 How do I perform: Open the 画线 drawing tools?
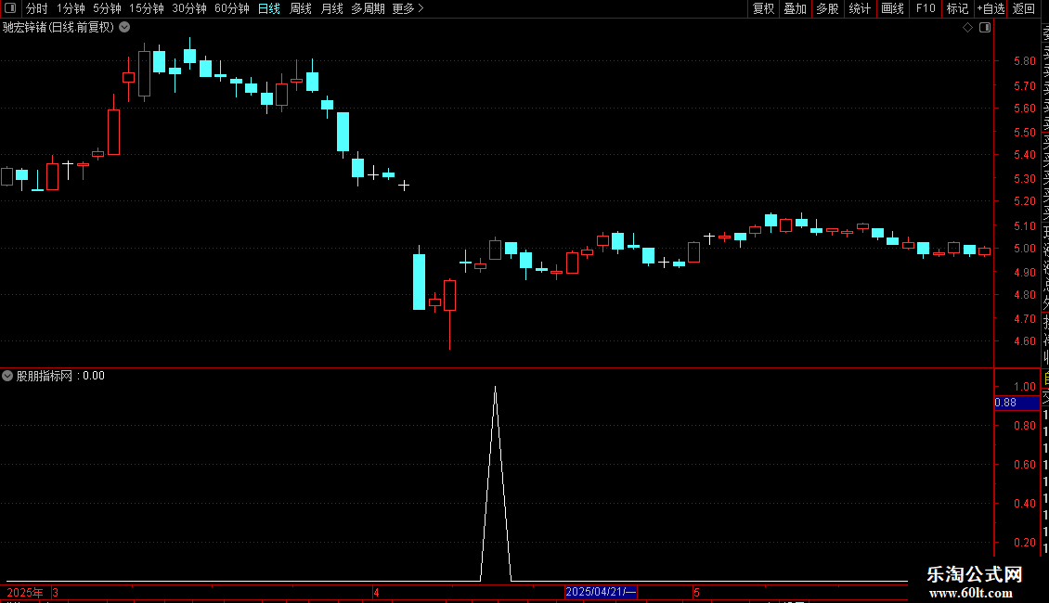(892, 8)
